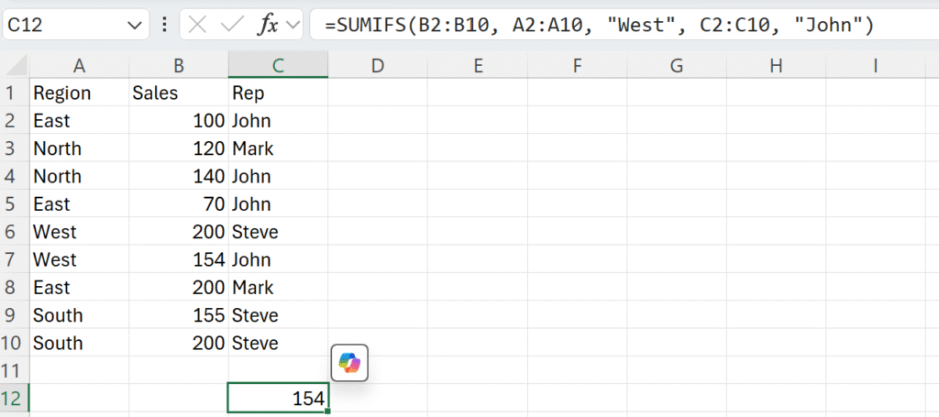
Task: Click result cell C12 showing 154
Action: pyautogui.click(x=278, y=398)
